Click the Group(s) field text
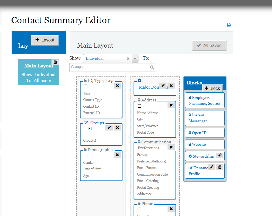The height and width of the screenshot is (216, 272). pyautogui.click(x=90, y=140)
